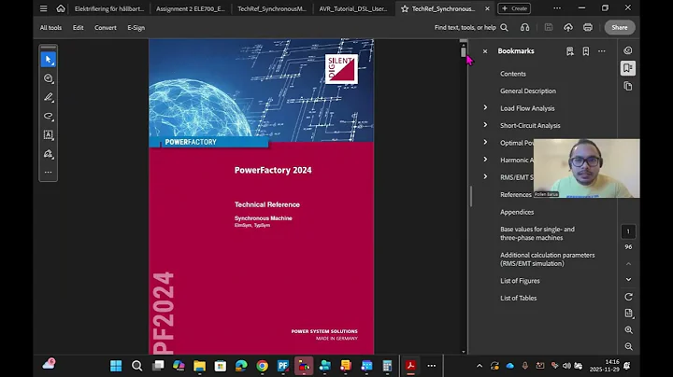The image size is (673, 377).
Task: Zoom in on the document
Action: pyautogui.click(x=629, y=330)
